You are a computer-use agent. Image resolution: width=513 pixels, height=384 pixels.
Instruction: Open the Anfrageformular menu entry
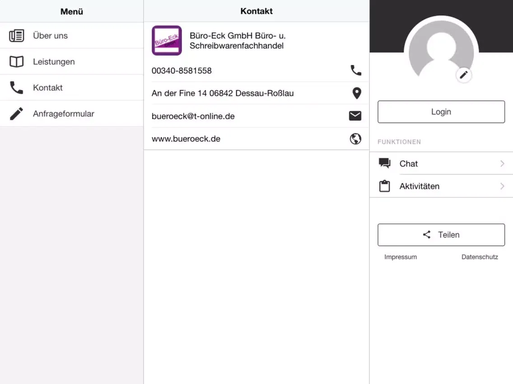[x=72, y=114]
